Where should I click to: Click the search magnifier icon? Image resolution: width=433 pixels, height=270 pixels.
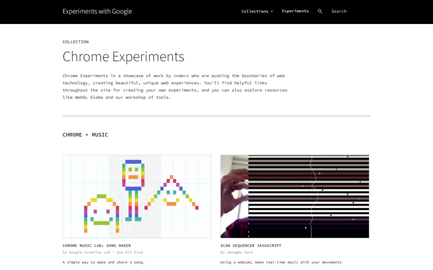320,11
